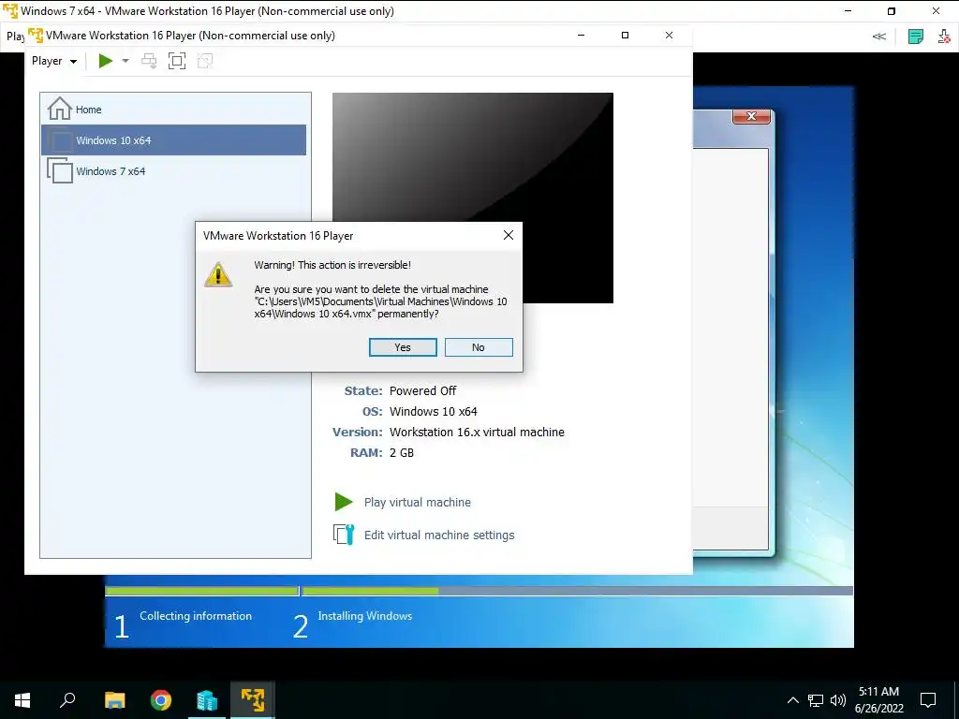Click the 'Collecting information' step text
The width and height of the screenshot is (959, 719).
click(196, 616)
